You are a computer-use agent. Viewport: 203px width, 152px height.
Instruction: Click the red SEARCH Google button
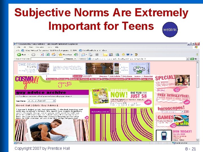coord(78,76)
